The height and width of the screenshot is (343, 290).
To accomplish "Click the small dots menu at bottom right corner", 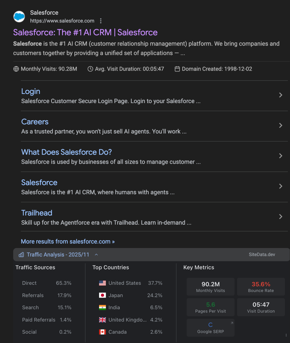I will pyautogui.click(x=286, y=335).
